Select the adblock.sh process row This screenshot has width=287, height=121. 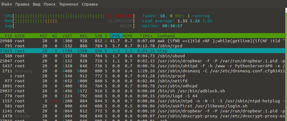pos(143,91)
